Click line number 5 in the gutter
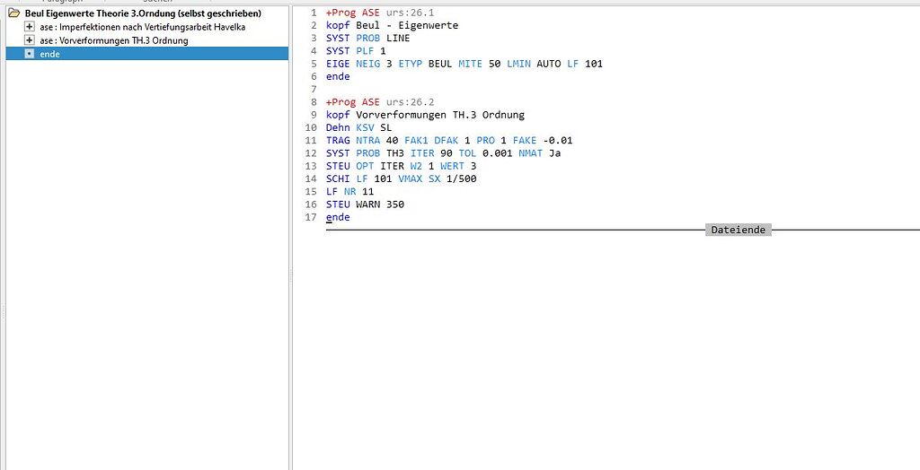 314,64
